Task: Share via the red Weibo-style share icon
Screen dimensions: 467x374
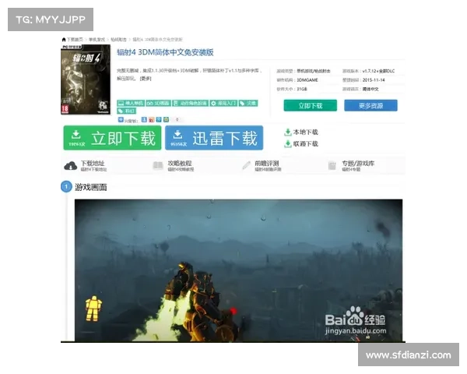Action: 151,119
